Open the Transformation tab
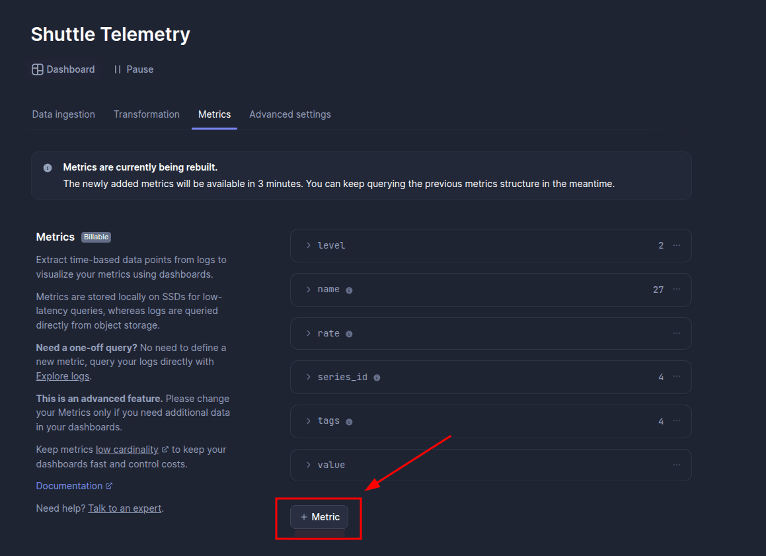Screen dimensions: 766x556 tap(146, 114)
